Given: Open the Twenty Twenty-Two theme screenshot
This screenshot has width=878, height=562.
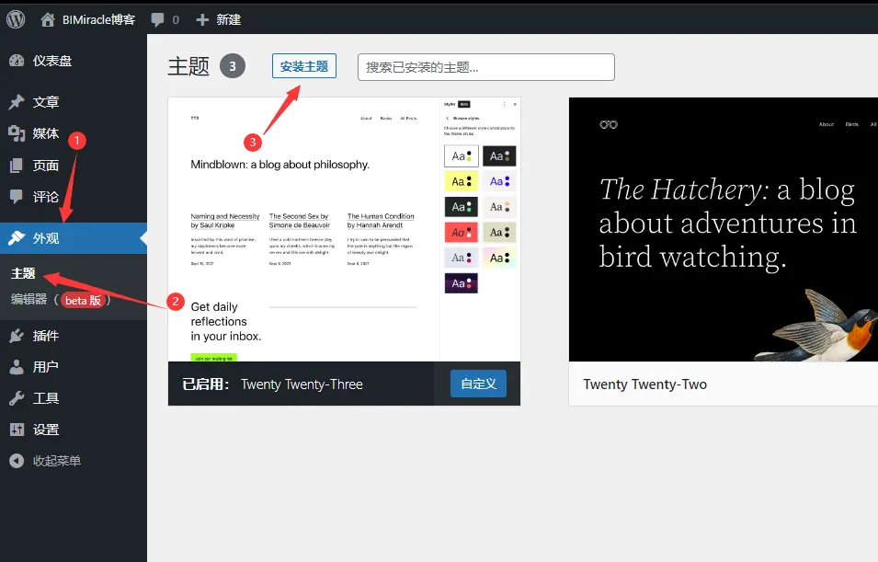Looking at the screenshot, I should tap(724, 230).
